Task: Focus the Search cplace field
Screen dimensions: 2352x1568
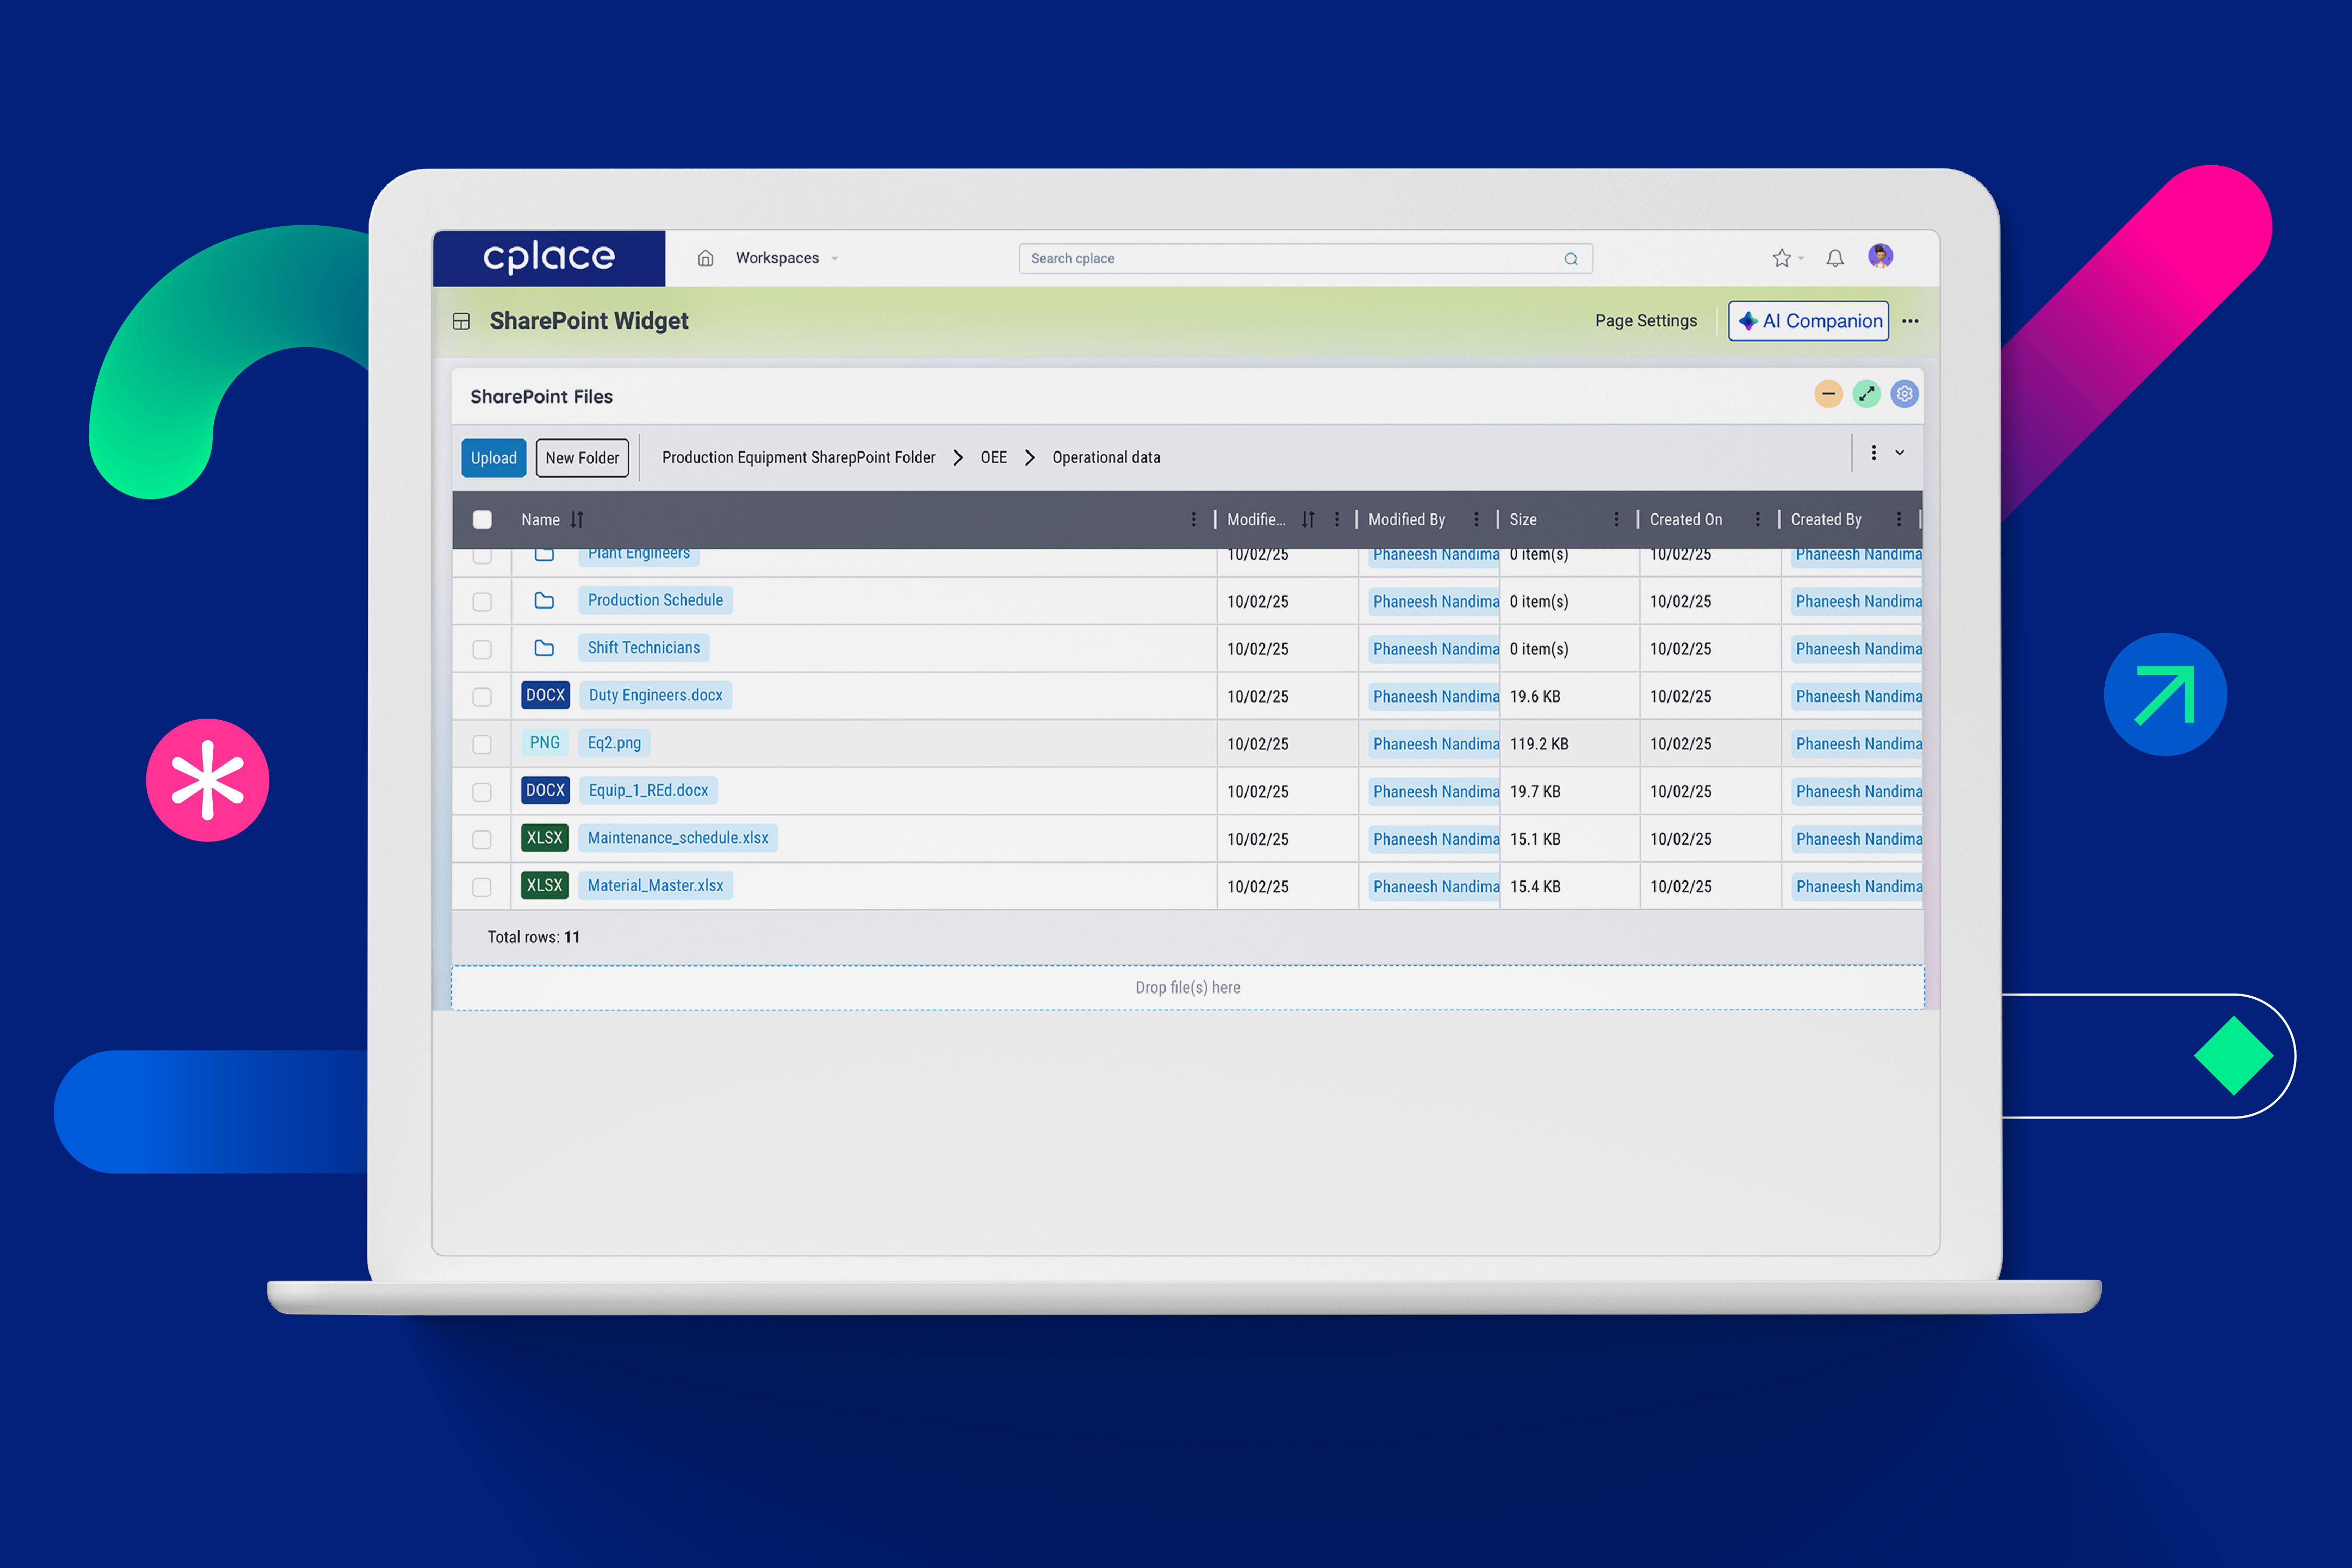Action: pyautogui.click(x=1306, y=259)
